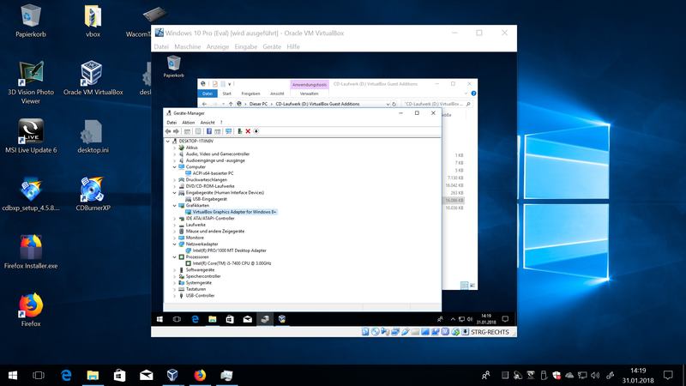Image resolution: width=686 pixels, height=386 pixels.
Task: Select Mäuse und andere Zeigegeräte row
Action: [x=215, y=231]
